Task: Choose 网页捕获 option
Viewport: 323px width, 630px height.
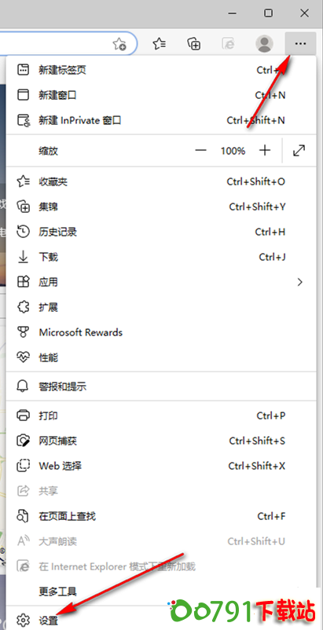Action: pos(162,441)
